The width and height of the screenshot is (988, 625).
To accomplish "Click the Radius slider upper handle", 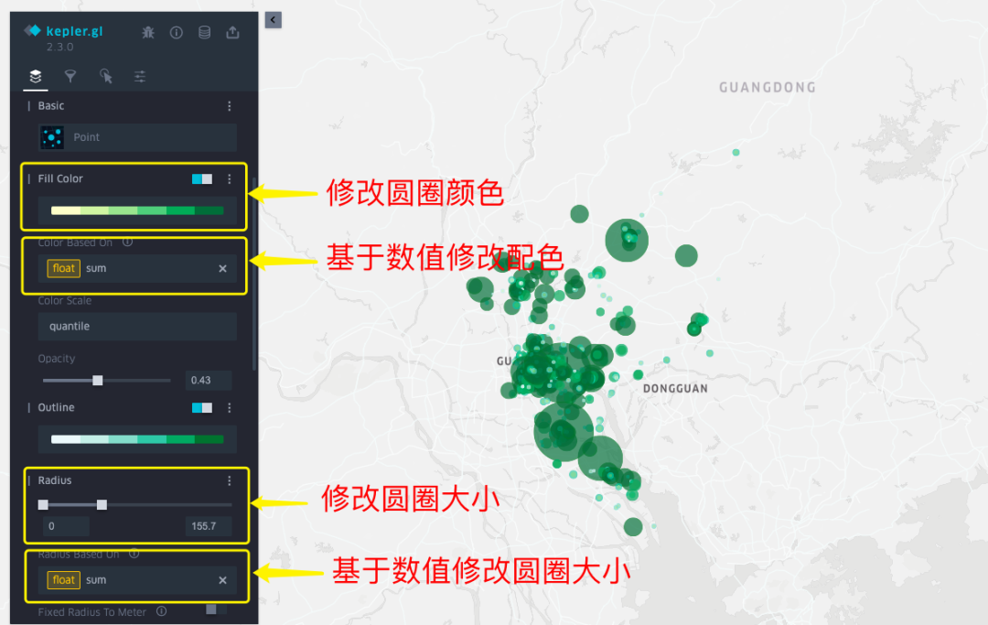I will point(102,504).
